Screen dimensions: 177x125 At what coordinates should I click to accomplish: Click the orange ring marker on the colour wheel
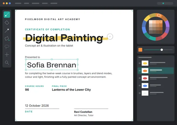(x=159, y=15)
